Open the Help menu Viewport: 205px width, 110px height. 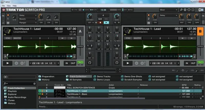coord(15,5)
